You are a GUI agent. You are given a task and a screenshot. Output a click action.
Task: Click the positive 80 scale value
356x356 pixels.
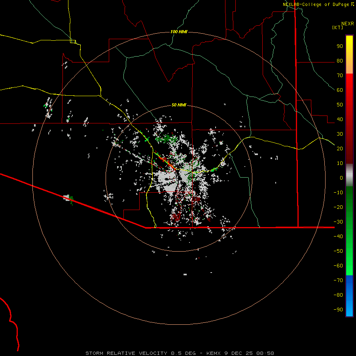(340, 61)
